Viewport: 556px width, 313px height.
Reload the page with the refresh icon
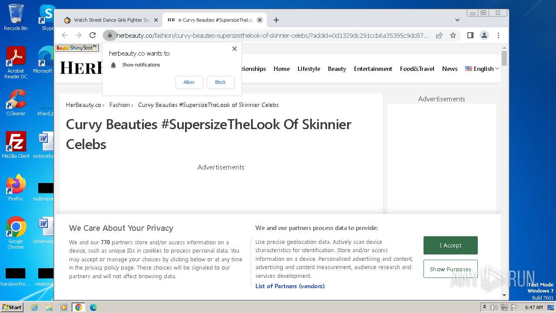click(93, 35)
